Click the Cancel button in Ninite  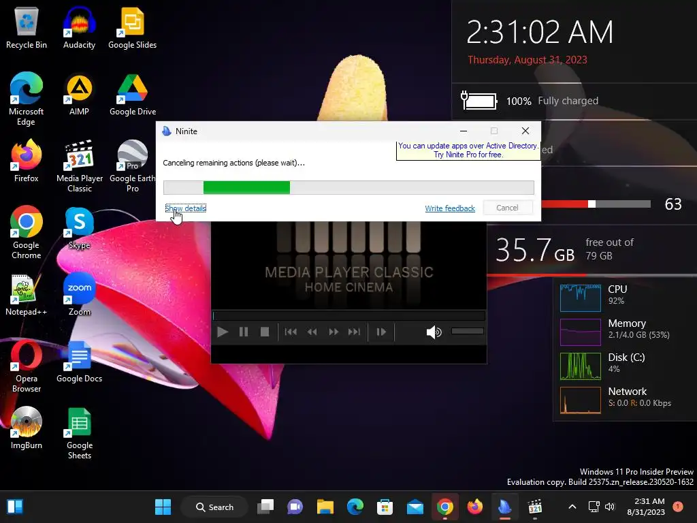point(507,208)
